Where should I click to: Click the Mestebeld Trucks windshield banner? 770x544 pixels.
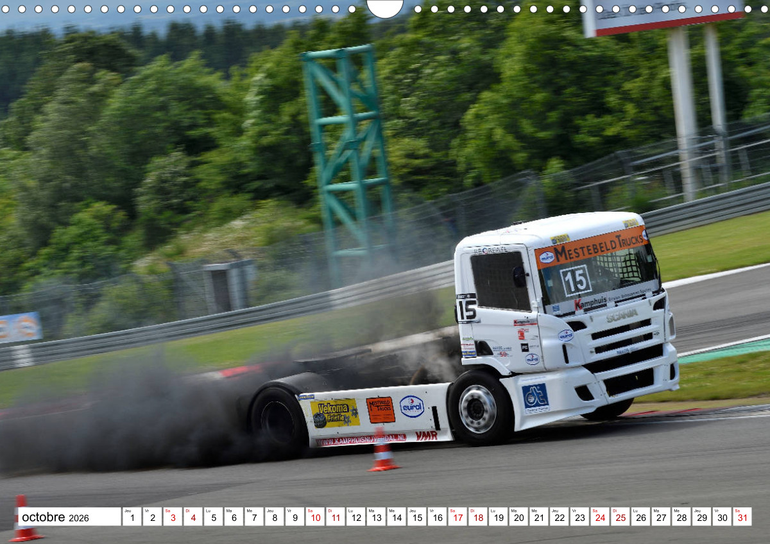pyautogui.click(x=591, y=245)
